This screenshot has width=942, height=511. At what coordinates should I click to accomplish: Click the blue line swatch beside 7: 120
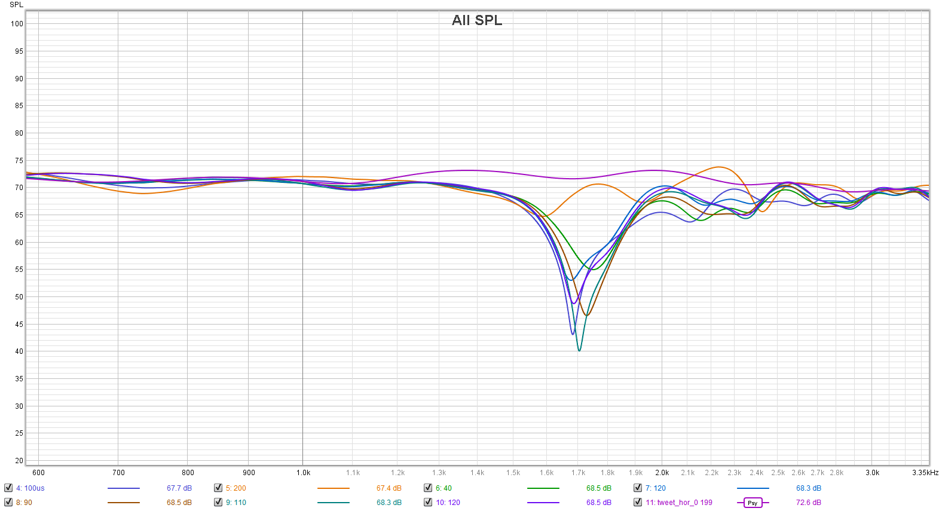[753, 488]
